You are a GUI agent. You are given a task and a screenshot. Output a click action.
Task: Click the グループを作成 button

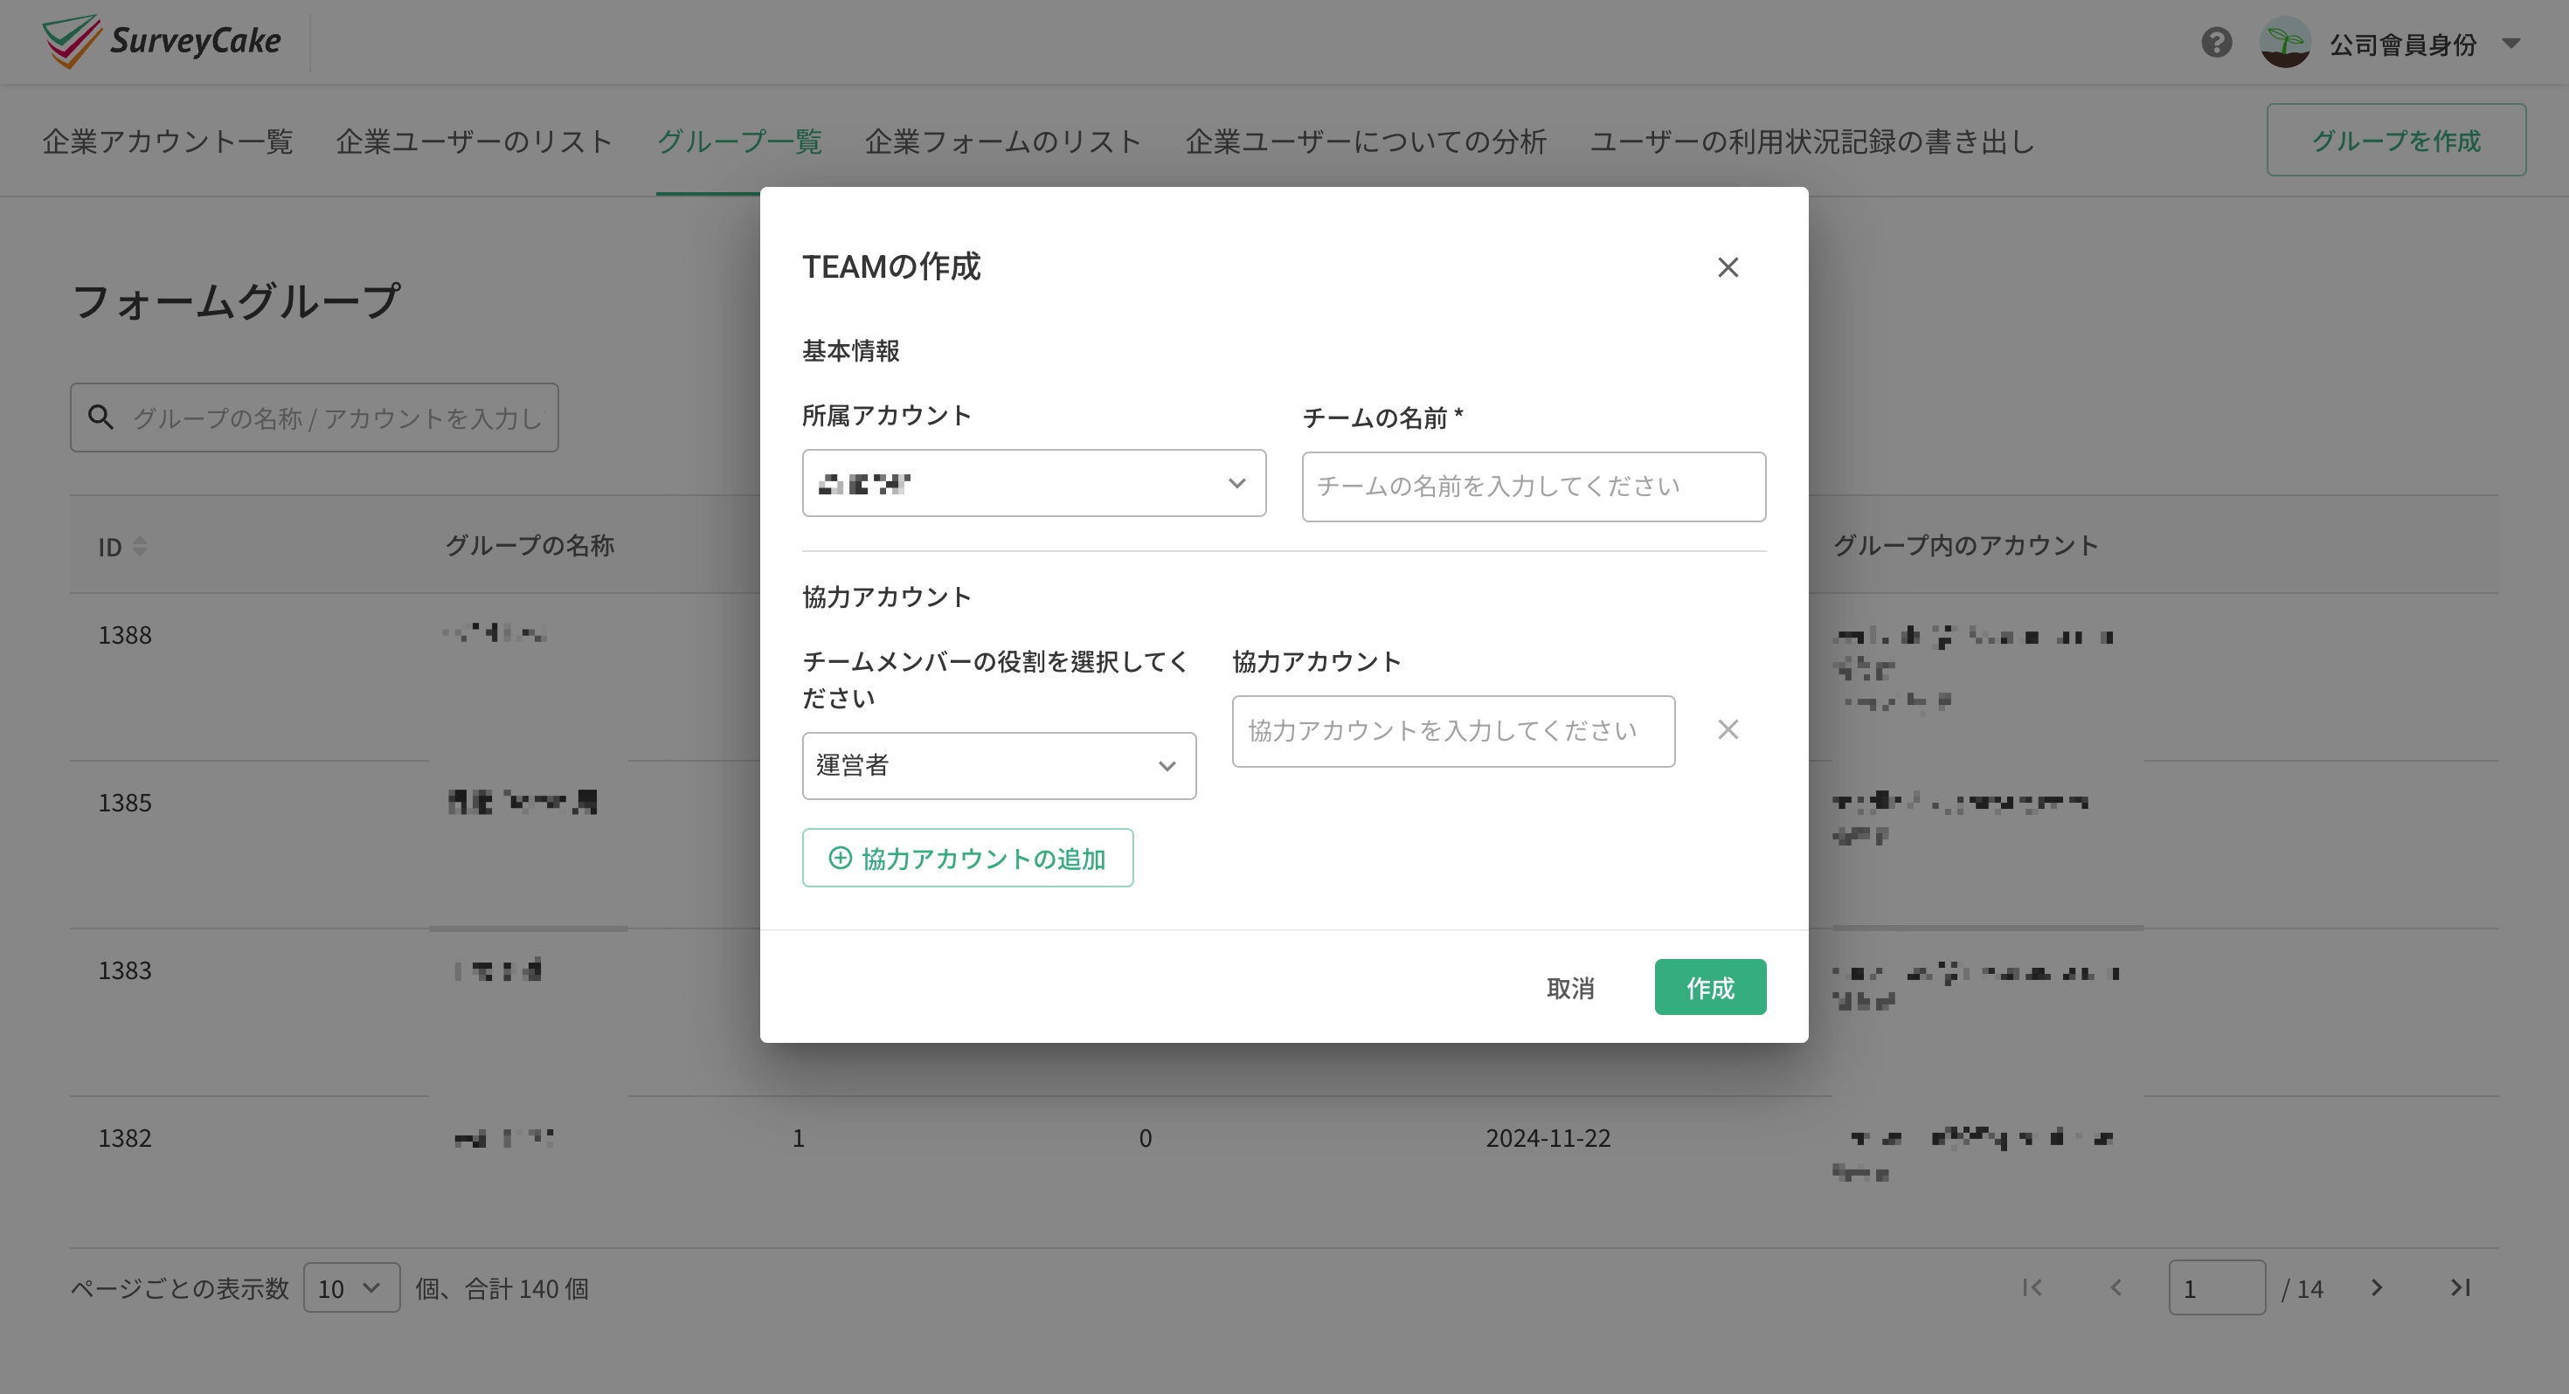point(2395,141)
